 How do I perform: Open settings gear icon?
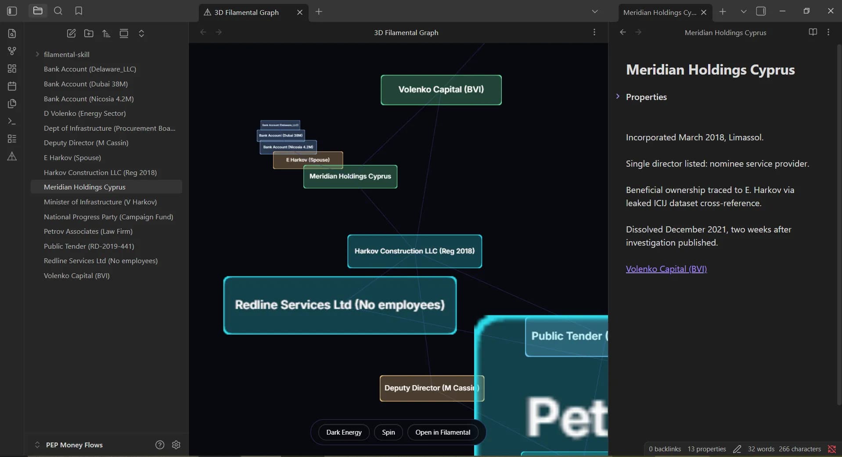[176, 445]
